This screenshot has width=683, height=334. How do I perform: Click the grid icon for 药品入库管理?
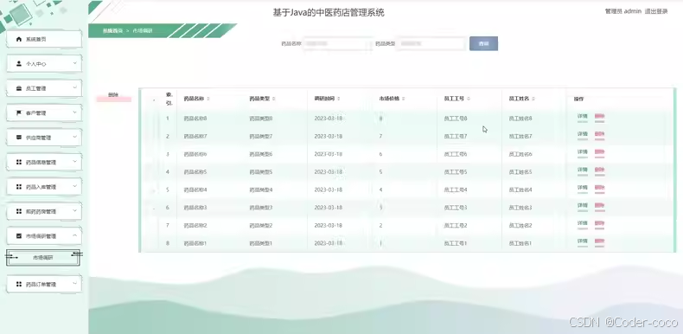19,187
